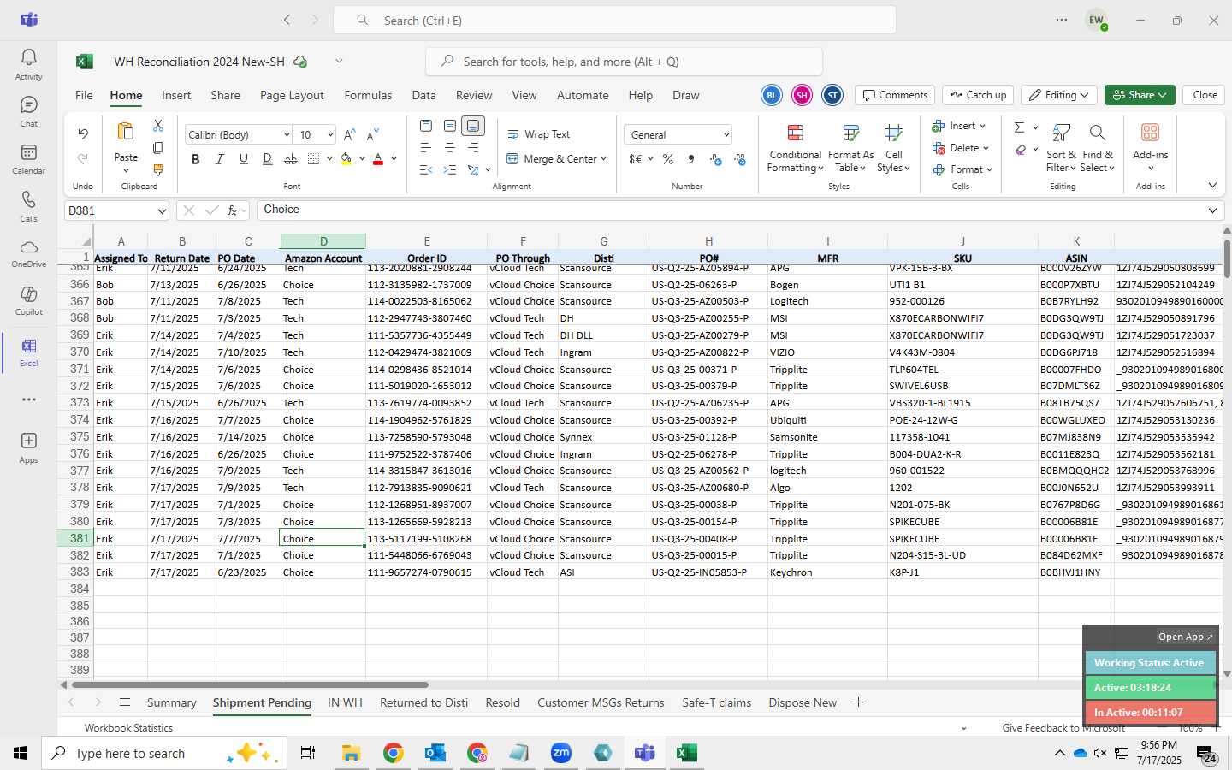Open the Formulas ribbon tab
1232x770 pixels.
pyautogui.click(x=368, y=95)
